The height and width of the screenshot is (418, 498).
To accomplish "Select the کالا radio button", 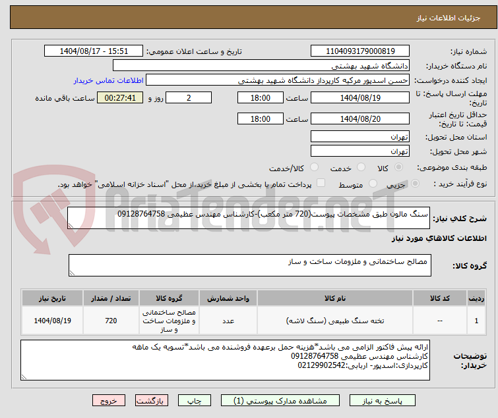I will (398, 167).
